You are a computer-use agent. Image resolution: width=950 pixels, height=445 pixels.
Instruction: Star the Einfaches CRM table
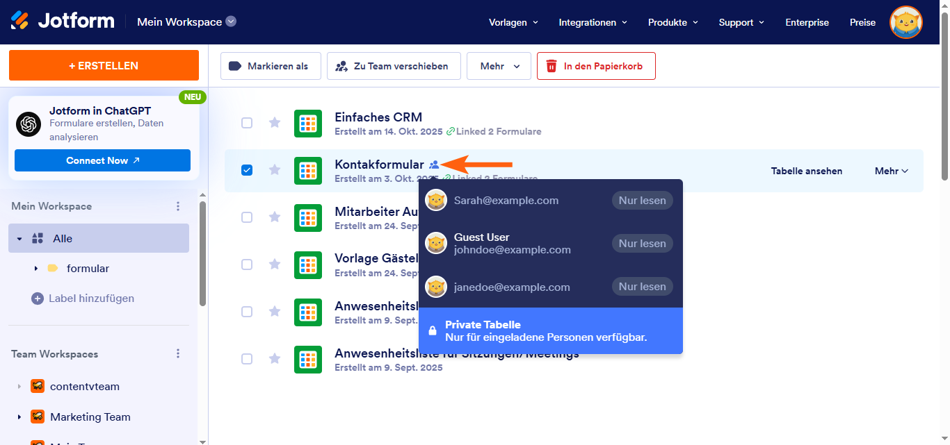pyautogui.click(x=275, y=123)
